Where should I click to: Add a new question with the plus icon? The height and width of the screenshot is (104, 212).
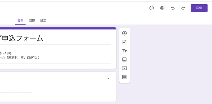point(124,33)
